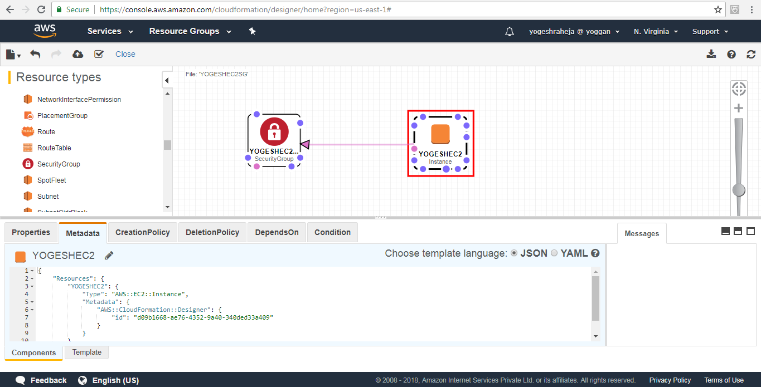Image resolution: width=761 pixels, height=387 pixels.
Task: Open the Condition tab
Action: tap(332, 233)
